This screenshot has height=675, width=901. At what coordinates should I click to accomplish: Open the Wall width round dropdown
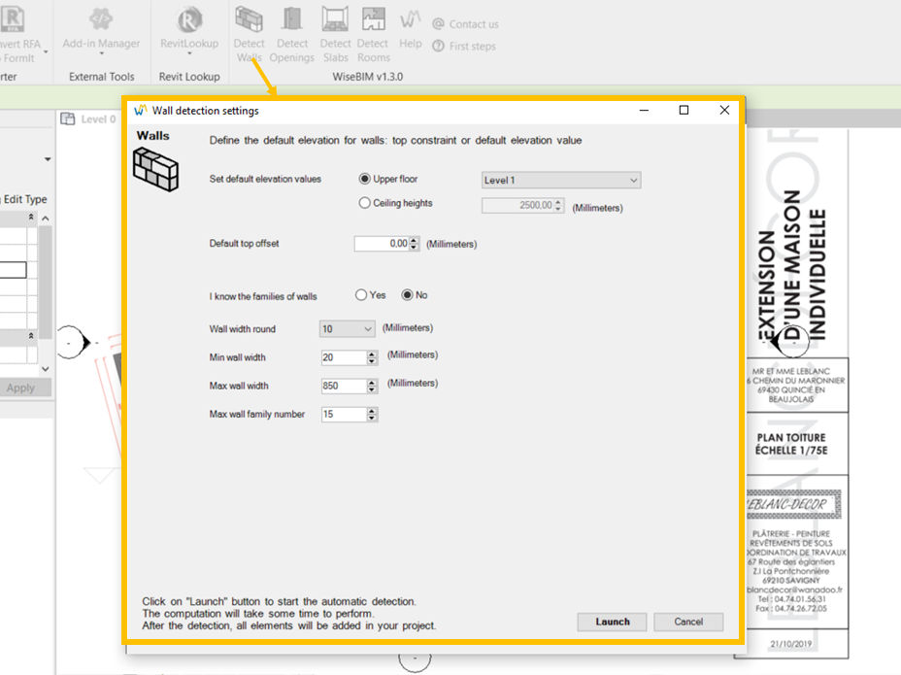(347, 329)
